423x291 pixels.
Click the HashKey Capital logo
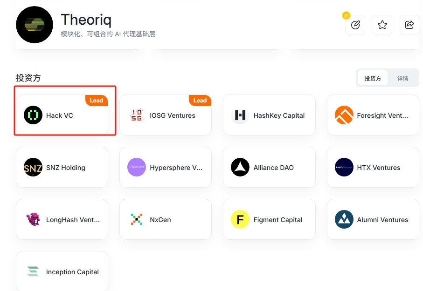point(240,115)
